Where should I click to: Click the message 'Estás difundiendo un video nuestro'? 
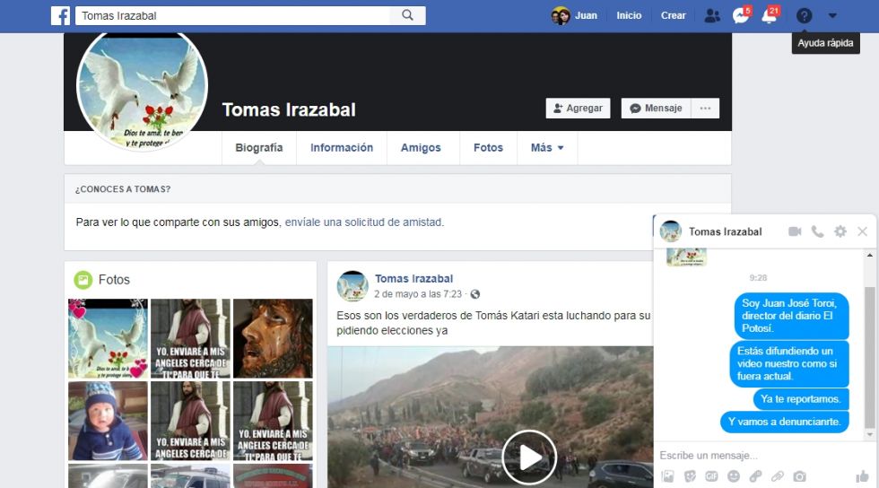788,363
